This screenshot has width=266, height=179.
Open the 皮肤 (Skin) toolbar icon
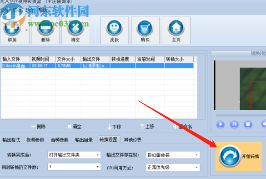tap(115, 31)
